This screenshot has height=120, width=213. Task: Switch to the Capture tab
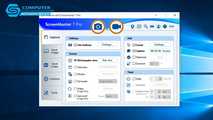pyautogui.click(x=52, y=37)
